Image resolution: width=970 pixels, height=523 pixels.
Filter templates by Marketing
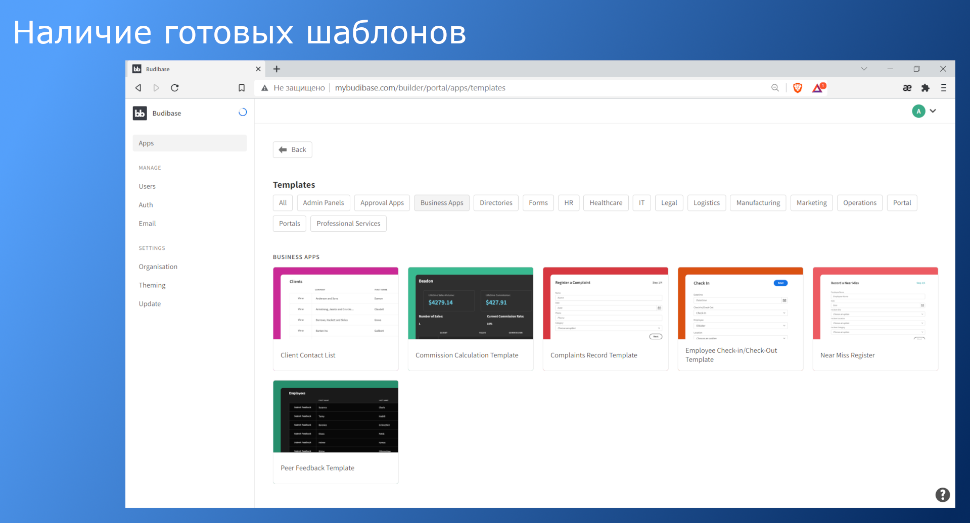(812, 203)
